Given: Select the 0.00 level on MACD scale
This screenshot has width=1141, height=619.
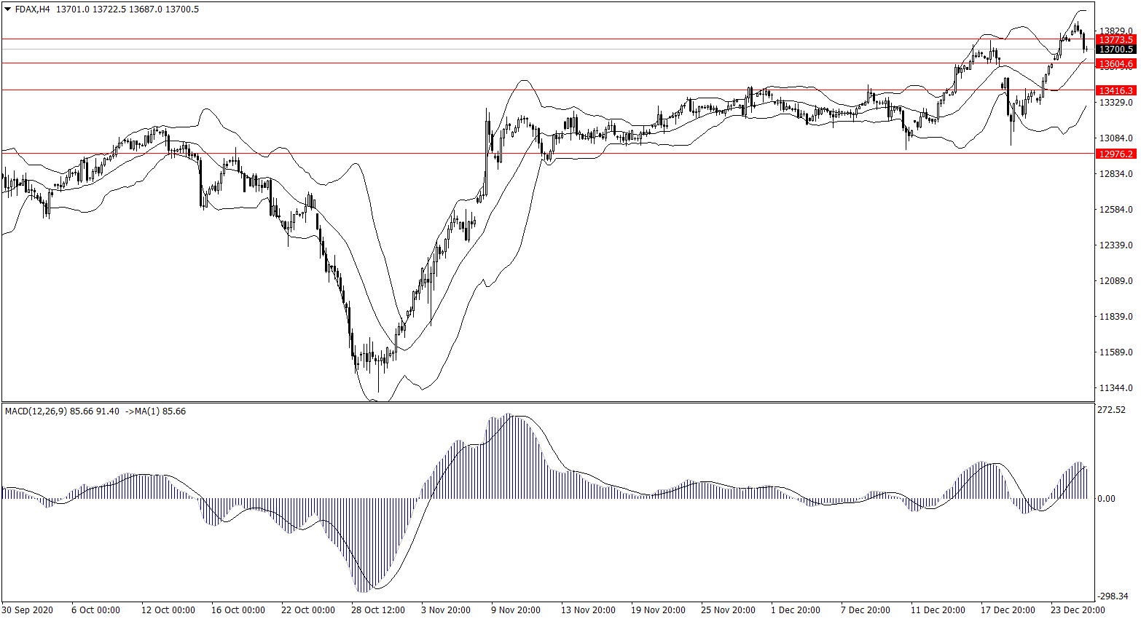Looking at the screenshot, I should pos(1106,499).
